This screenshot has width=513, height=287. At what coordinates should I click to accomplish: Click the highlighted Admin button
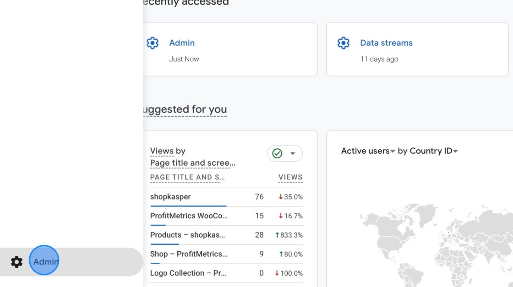pos(44,261)
